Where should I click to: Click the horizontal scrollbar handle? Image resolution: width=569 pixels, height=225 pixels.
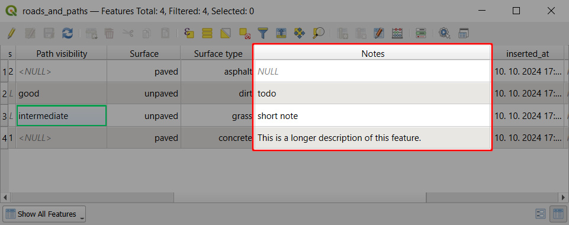300,197
